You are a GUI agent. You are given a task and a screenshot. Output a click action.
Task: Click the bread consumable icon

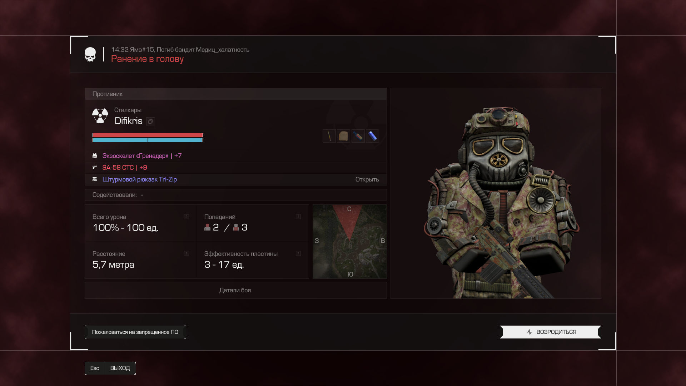(343, 136)
